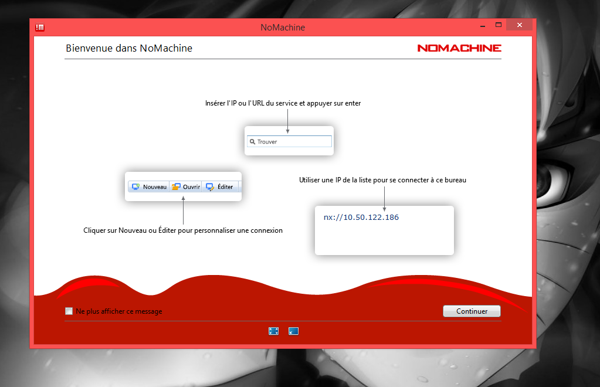Click the NoMachine app icon in title bar
This screenshot has width=600, height=387.
click(40, 27)
